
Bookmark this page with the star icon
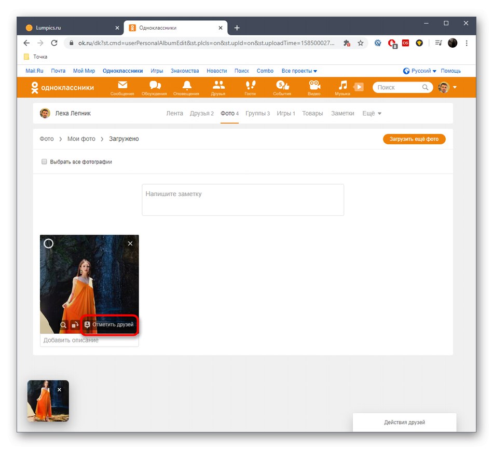[361, 43]
